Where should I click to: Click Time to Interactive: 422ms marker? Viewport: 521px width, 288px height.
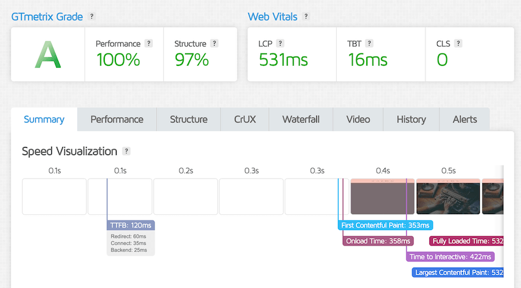point(450,257)
